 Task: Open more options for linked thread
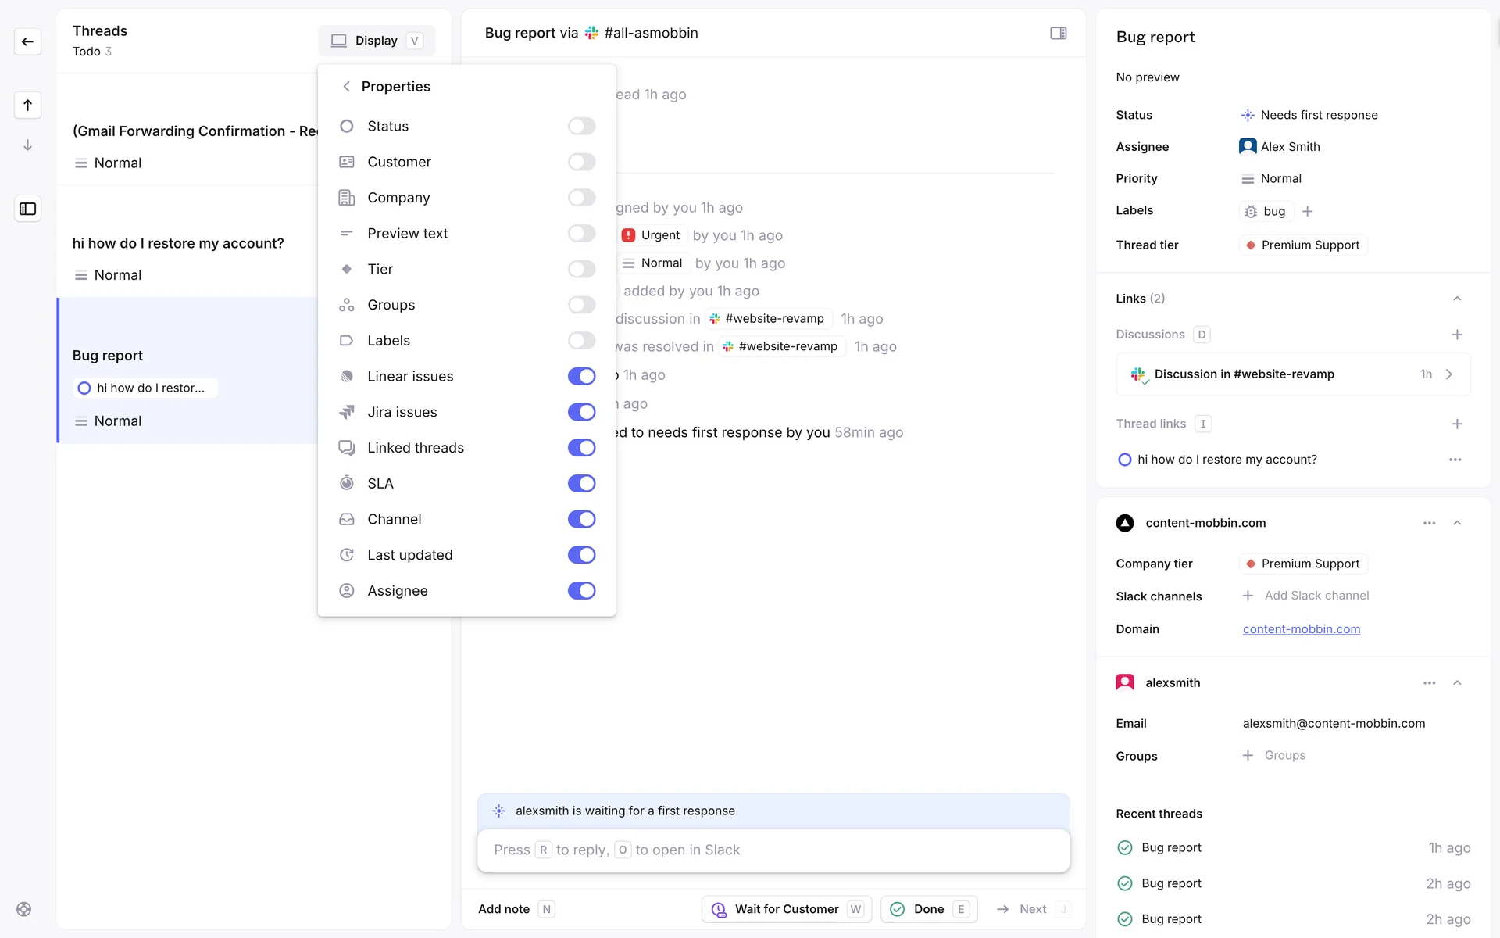click(1455, 460)
